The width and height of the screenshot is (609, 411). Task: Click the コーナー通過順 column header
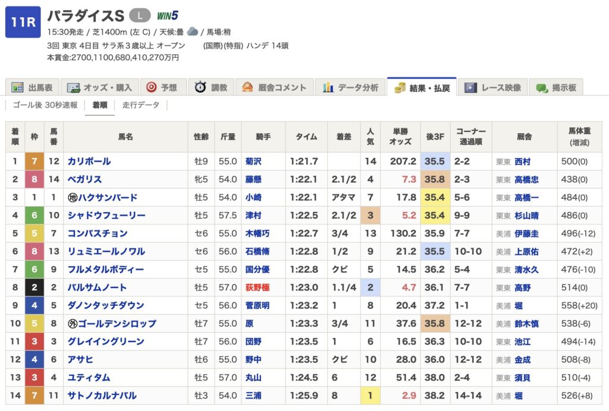click(x=471, y=137)
